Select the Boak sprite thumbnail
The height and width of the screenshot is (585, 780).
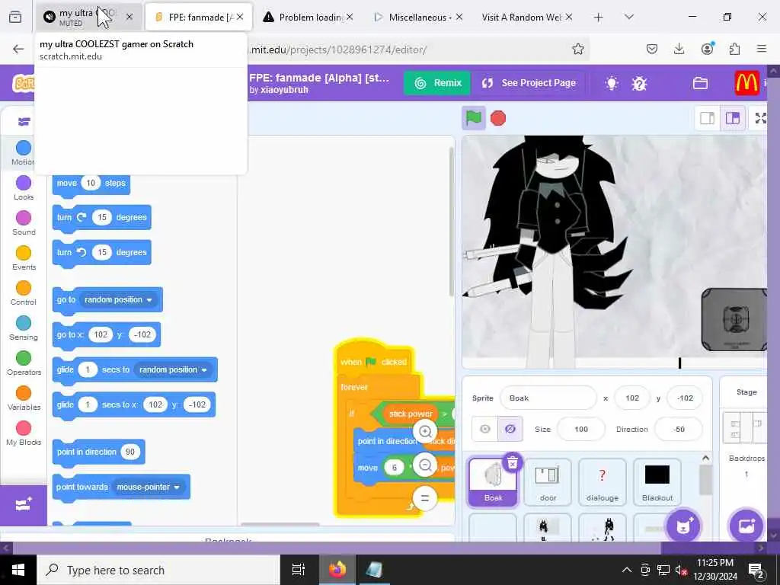click(x=493, y=482)
